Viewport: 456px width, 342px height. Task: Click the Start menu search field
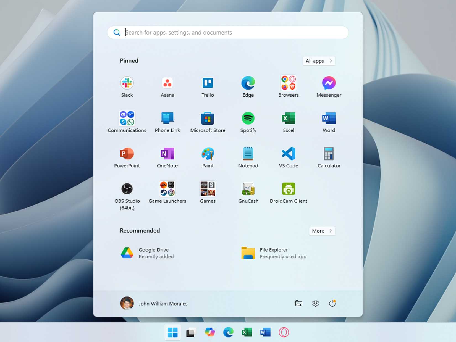[x=228, y=33]
